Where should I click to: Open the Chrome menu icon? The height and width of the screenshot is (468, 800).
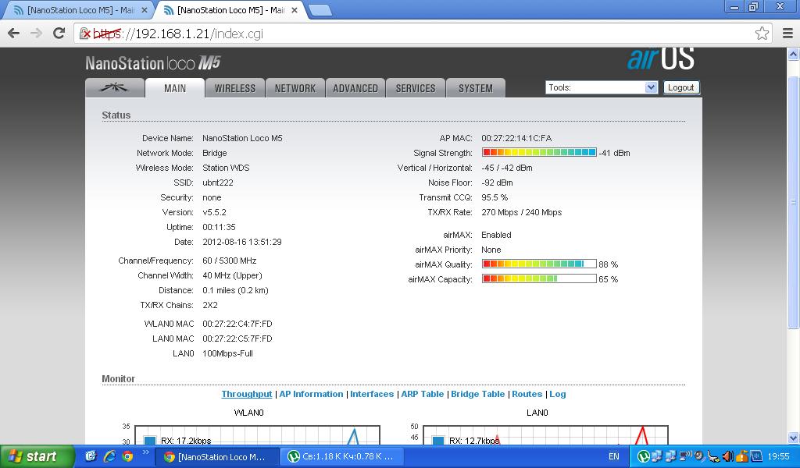(x=787, y=33)
